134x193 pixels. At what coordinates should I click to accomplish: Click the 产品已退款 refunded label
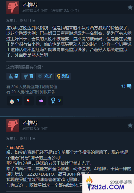click(x=15, y=147)
